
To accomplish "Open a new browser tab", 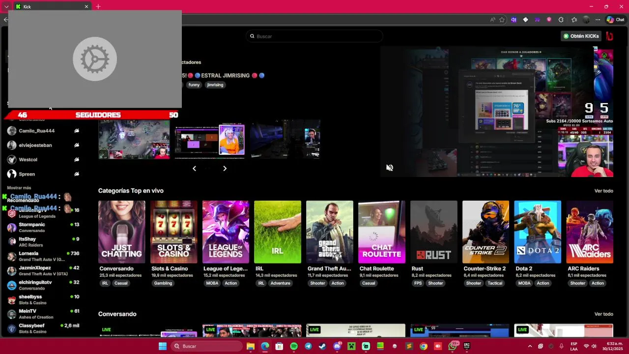I will (98, 6).
